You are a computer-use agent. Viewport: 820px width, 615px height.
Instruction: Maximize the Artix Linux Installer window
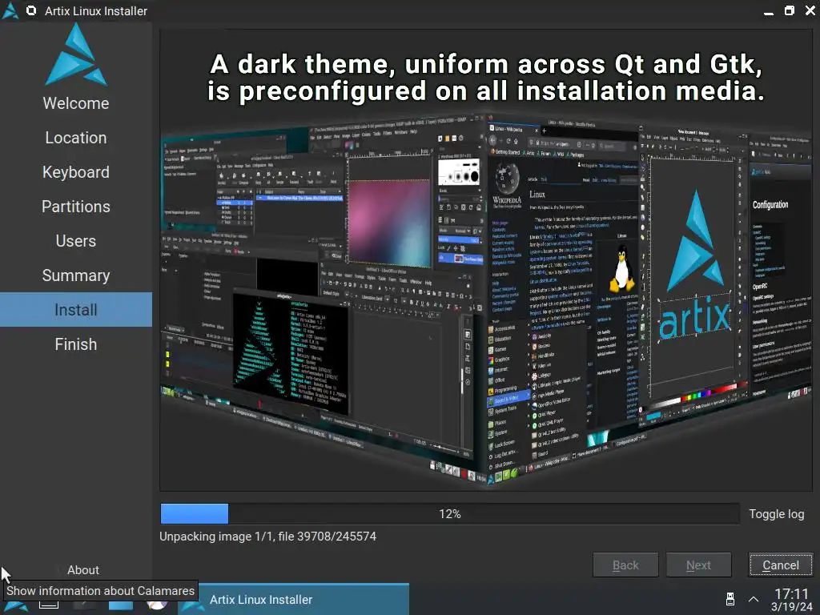pyautogui.click(x=789, y=10)
